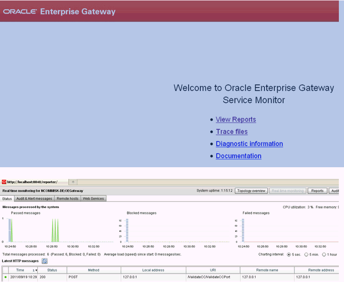Click the Local address column header
344x282 pixels.
click(154, 270)
